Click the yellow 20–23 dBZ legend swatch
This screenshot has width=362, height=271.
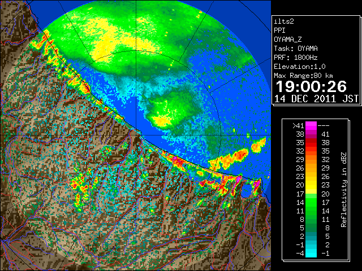click(311, 185)
